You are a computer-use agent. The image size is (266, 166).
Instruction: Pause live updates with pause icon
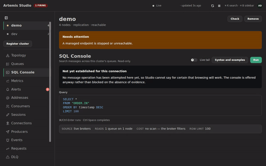(219, 6)
